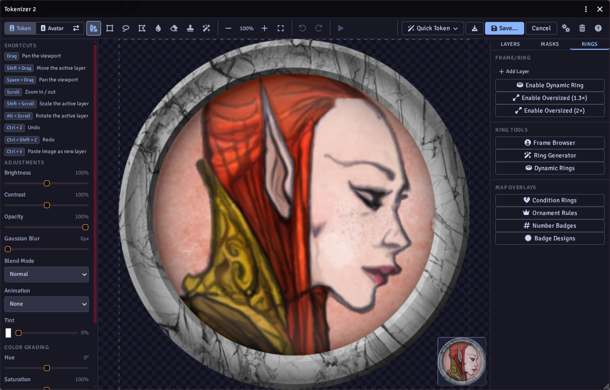Enable Oversized 1.3× ring
Screen dimensions: 610x390
click(550, 98)
